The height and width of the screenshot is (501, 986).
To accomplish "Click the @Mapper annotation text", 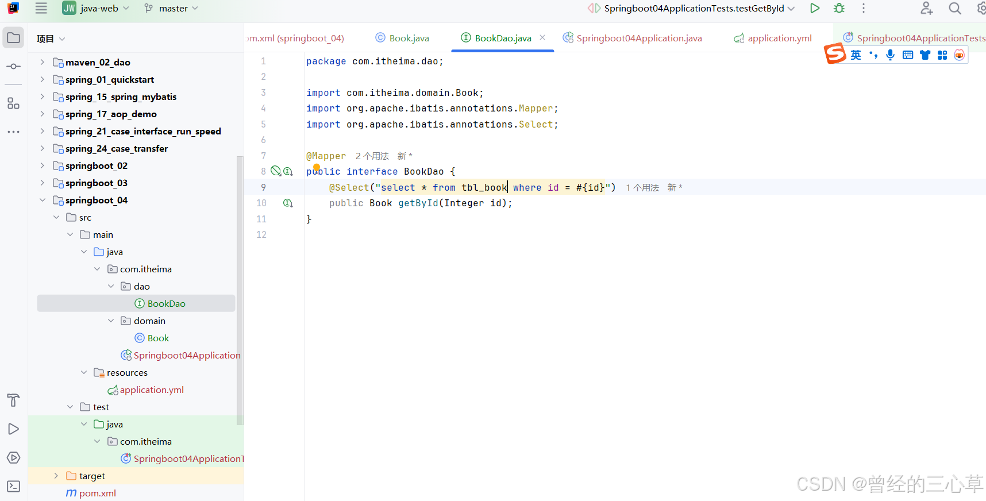I will pos(326,156).
